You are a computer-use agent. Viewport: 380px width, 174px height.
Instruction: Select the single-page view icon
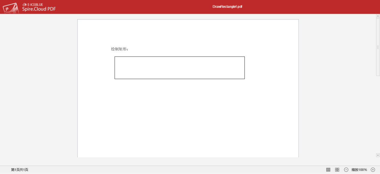(328, 169)
